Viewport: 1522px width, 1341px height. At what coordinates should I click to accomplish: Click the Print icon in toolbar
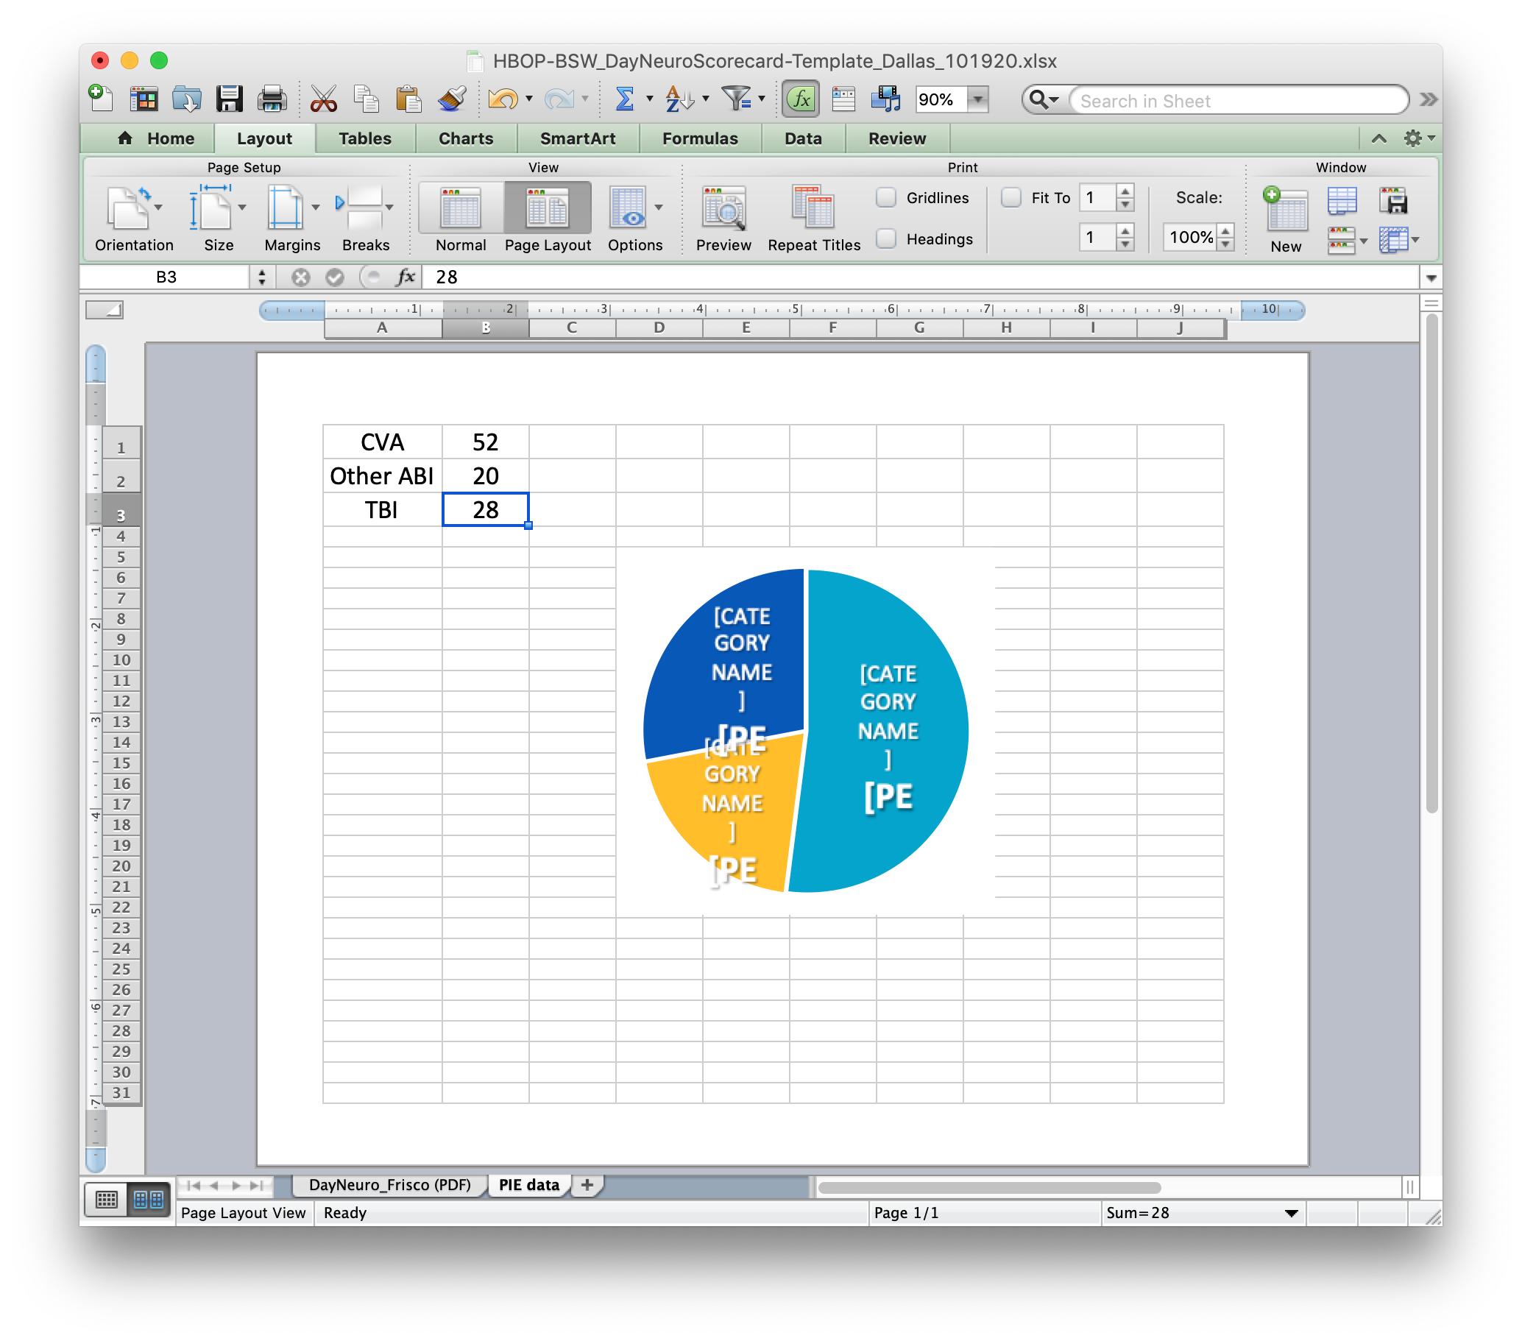(x=272, y=99)
